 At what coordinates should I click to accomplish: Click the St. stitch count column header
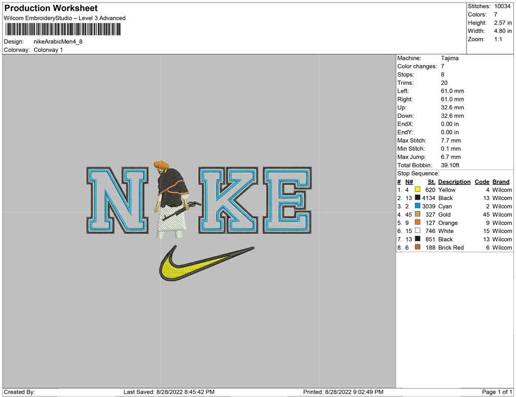click(x=431, y=182)
